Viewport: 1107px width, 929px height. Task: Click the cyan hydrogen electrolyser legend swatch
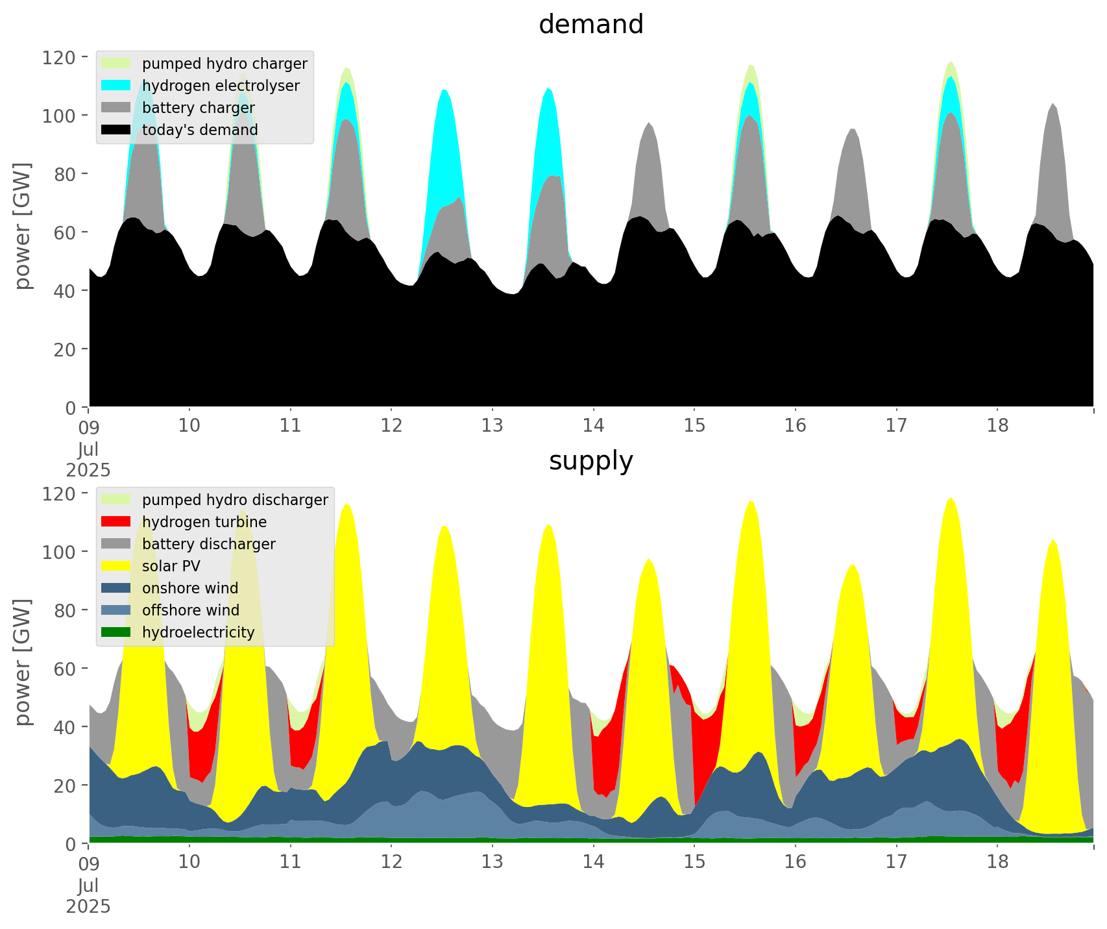pos(116,86)
